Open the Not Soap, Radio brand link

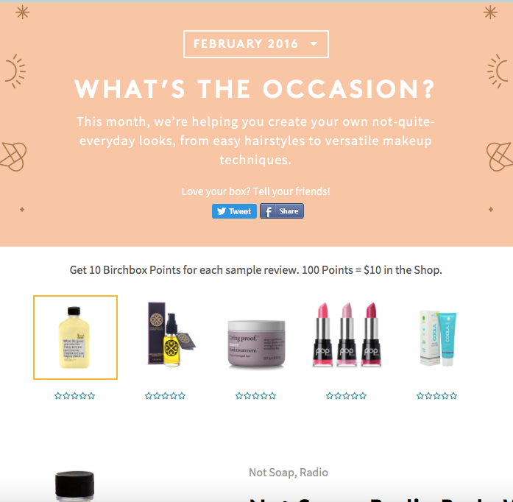[289, 473]
